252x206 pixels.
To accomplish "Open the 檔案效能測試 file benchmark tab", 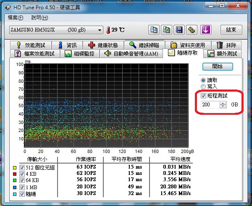I will (35, 53).
